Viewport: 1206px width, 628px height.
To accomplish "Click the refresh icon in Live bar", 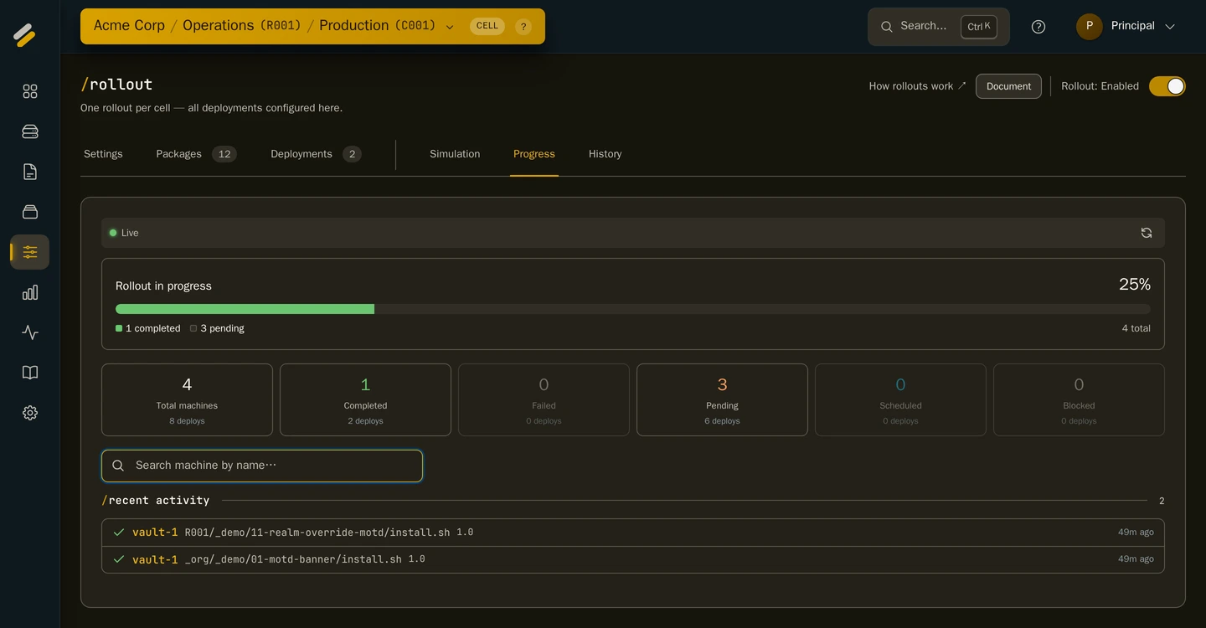I will 1147,233.
